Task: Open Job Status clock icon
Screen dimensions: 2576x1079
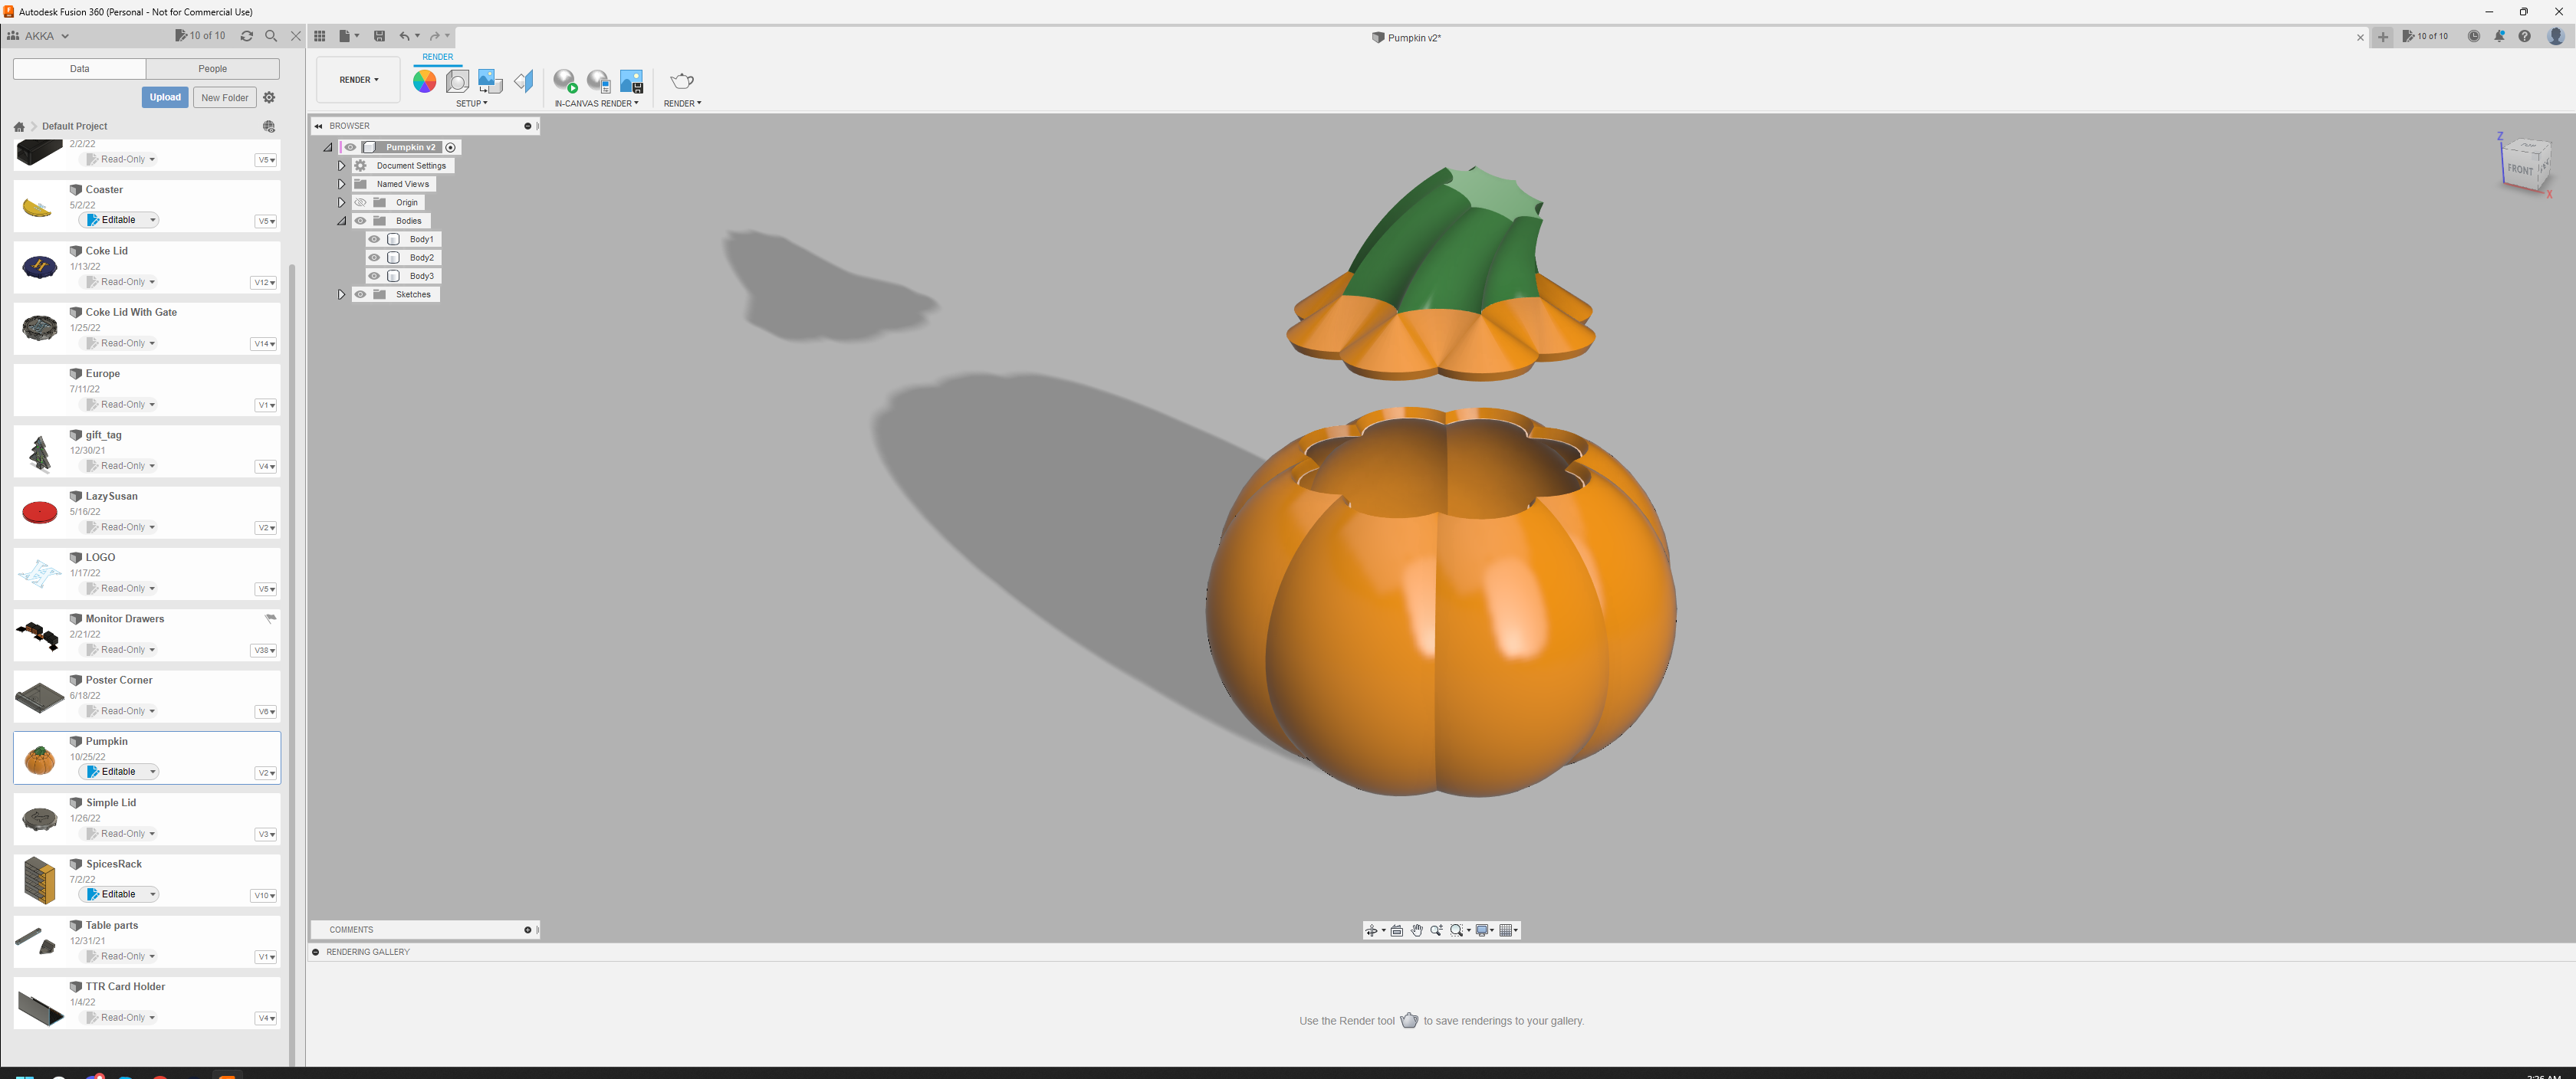Action: pos(2474,36)
